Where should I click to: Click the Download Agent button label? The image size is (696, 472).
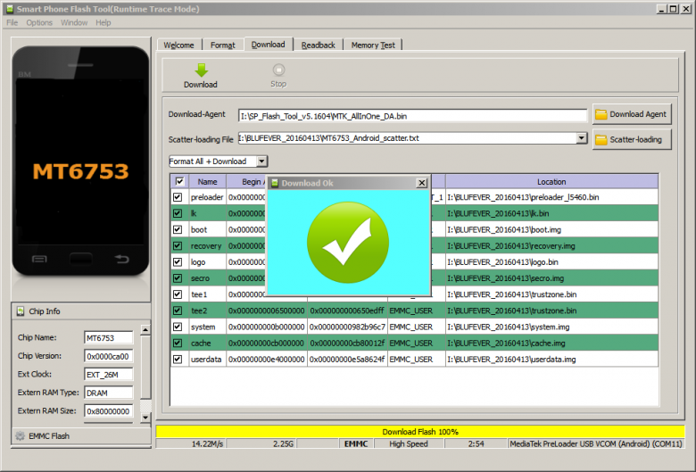coord(637,114)
